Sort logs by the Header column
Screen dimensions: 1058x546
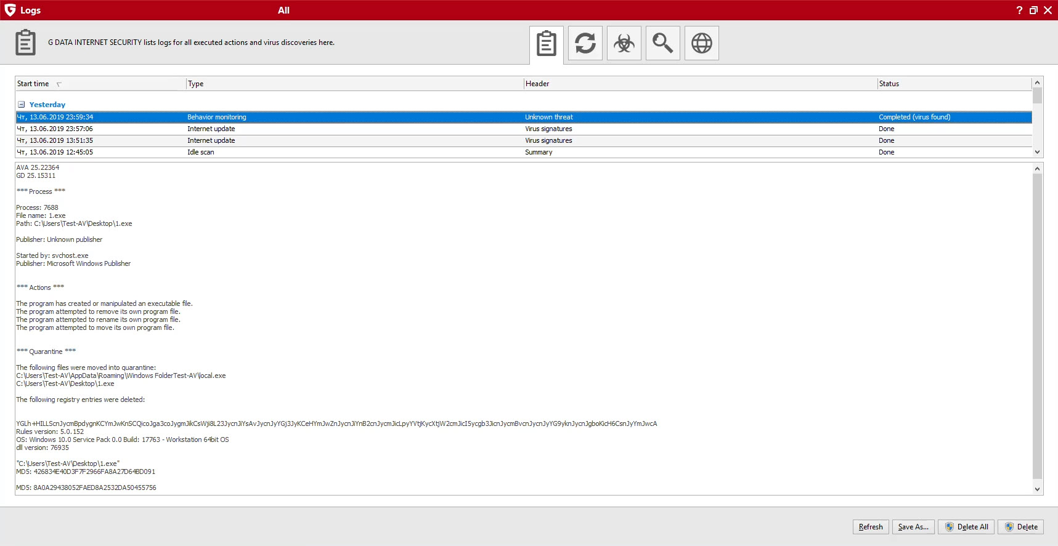[x=701, y=84]
